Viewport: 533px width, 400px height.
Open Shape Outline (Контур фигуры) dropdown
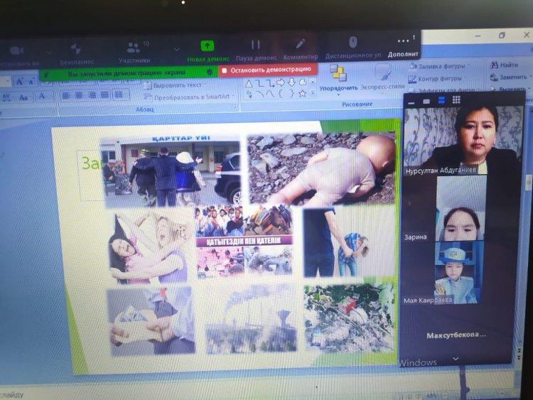pos(438,78)
